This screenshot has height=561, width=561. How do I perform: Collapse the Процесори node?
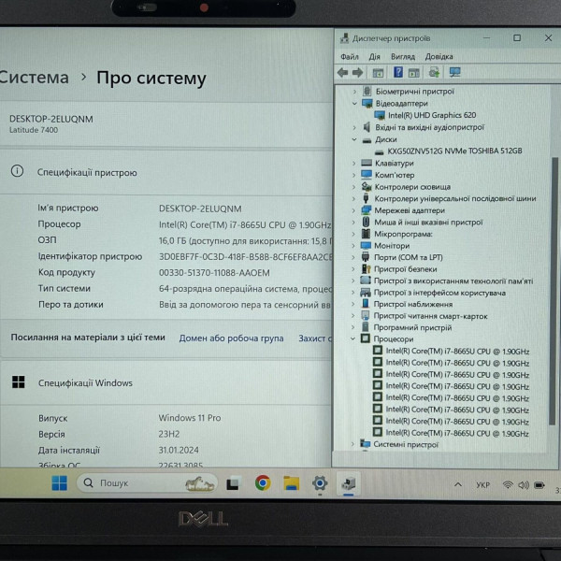(352, 338)
